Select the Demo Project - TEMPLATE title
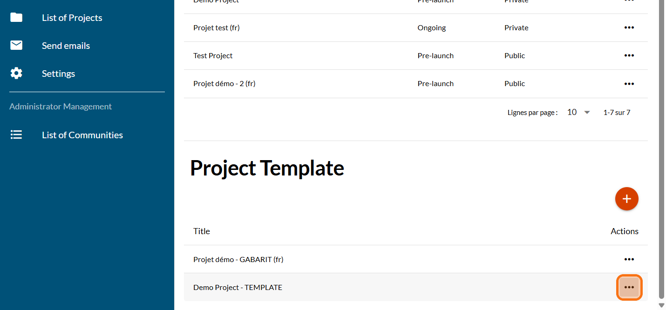 click(238, 287)
